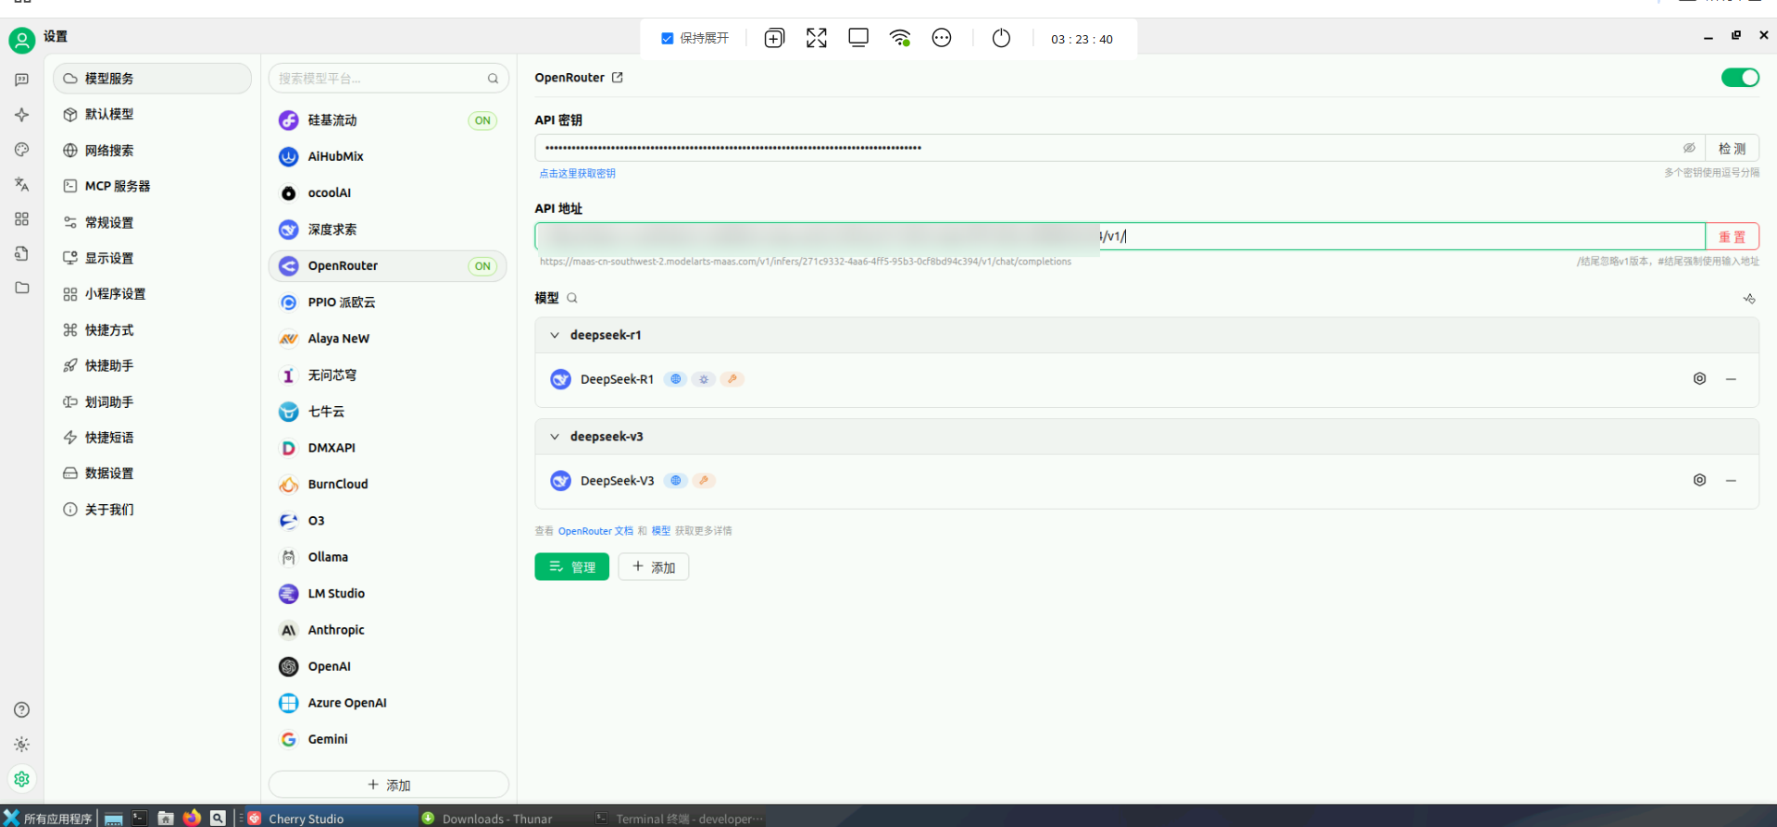Select the LM Studio provider
The image size is (1777, 827).
click(x=388, y=594)
